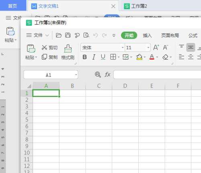Click the Format Painter (格式刷) icon
This screenshot has height=173, width=201.
[68, 49]
